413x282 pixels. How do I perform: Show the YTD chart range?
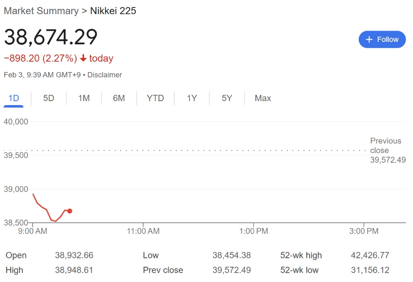point(155,98)
